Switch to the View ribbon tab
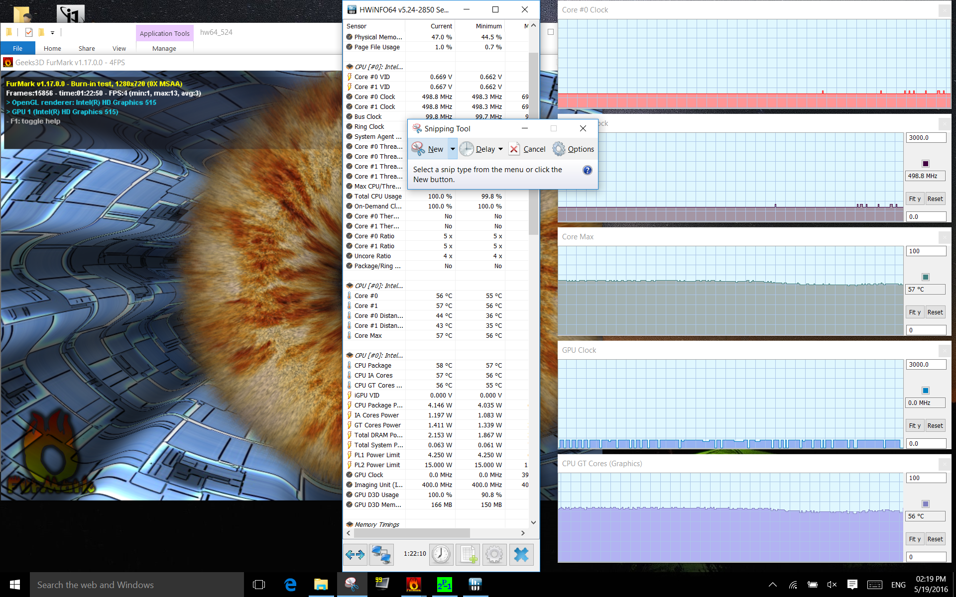 pos(119,48)
